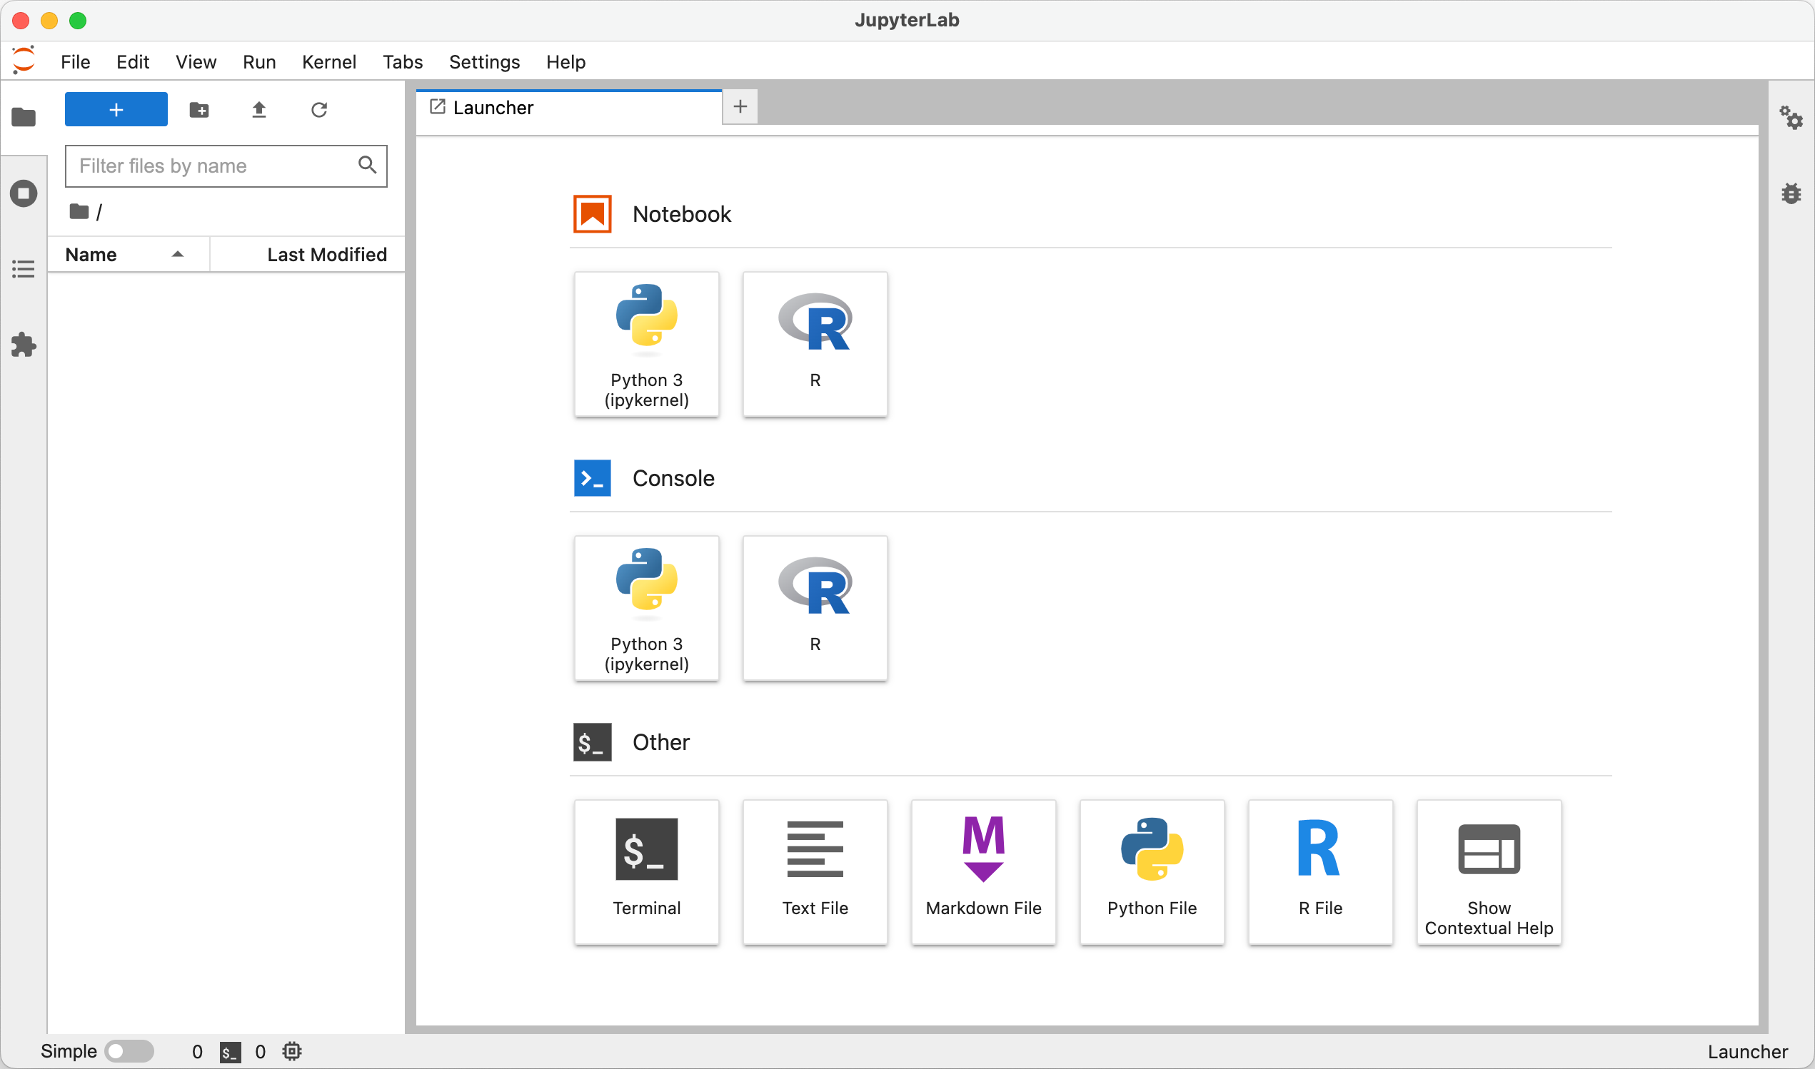The height and width of the screenshot is (1069, 1815).
Task: Upload files using the upload icon
Action: (258, 109)
